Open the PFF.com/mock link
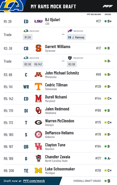Image resolution: width=117 pixels, height=185 pixels. pos(34,181)
